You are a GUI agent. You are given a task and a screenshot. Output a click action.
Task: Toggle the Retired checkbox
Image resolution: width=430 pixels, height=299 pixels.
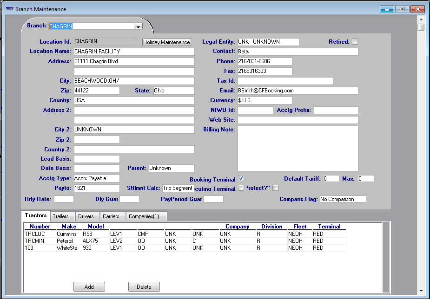pos(355,42)
